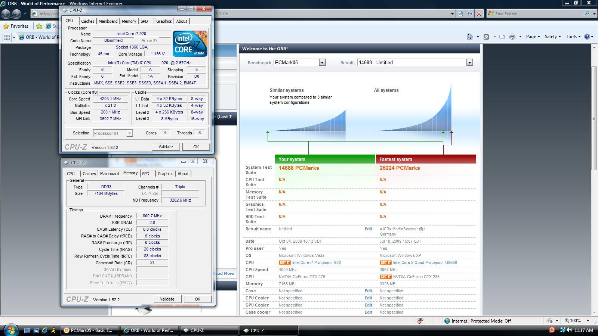Click PCMark05 - Basic Edition taskbar button
Screen dimensions: 598x336
point(89,330)
